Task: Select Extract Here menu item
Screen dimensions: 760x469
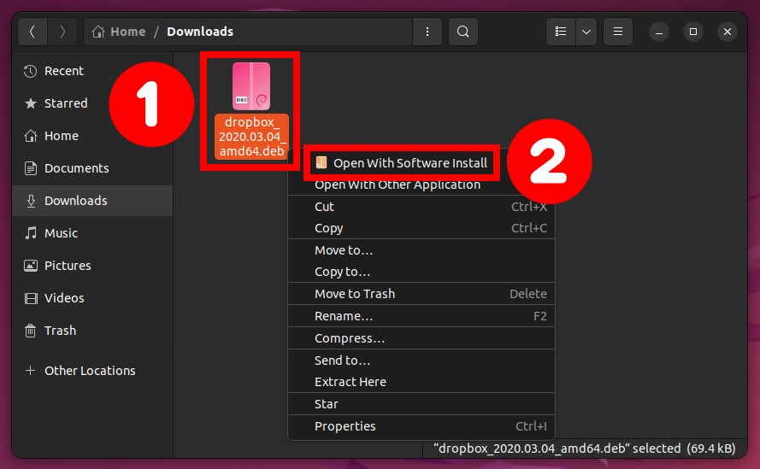Action: [x=421, y=382]
